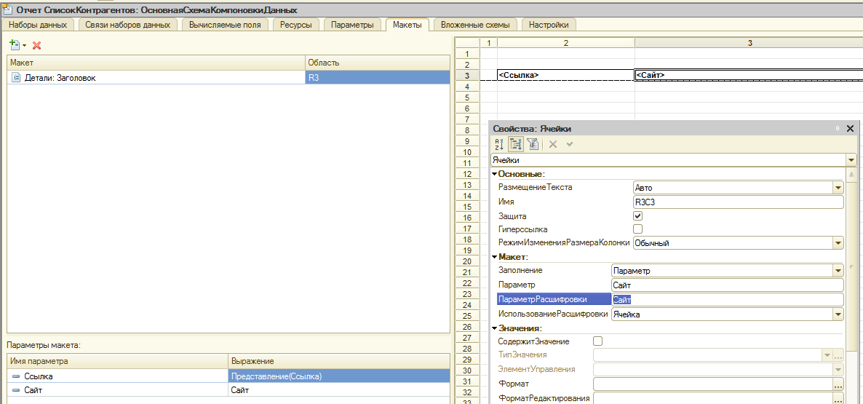Click the layout icon in the Детали: Заголовок row

[16, 78]
